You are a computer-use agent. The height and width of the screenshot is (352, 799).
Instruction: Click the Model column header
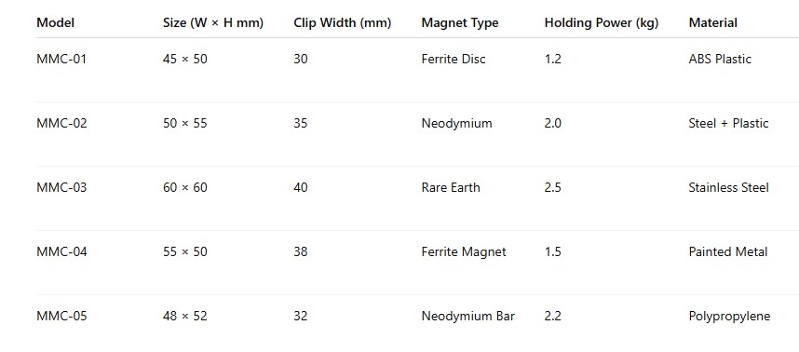point(56,23)
